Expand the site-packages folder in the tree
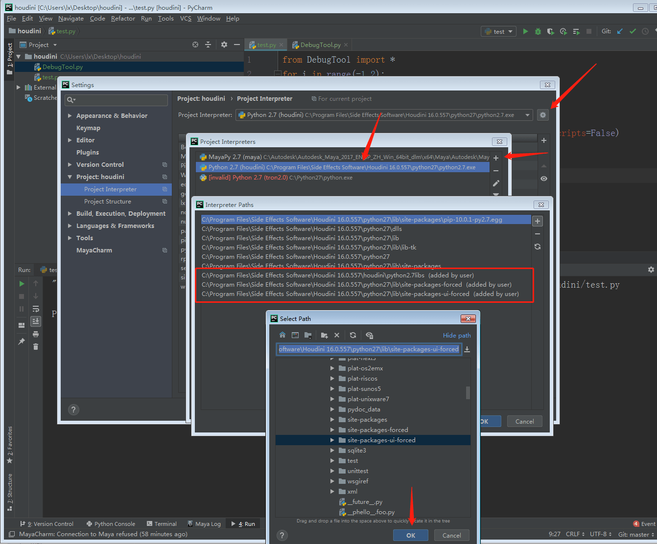The height and width of the screenshot is (544, 657). (332, 419)
